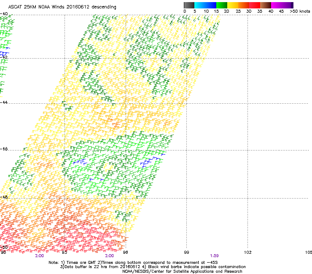Select the red 30-35 knots color bar segment

coord(255,5)
